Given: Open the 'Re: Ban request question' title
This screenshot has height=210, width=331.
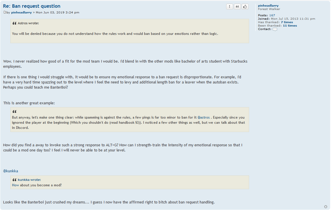Looking at the screenshot, I should 32,6.
